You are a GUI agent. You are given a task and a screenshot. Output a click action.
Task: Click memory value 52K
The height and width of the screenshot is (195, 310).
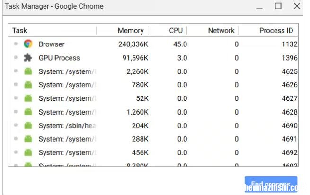point(142,98)
